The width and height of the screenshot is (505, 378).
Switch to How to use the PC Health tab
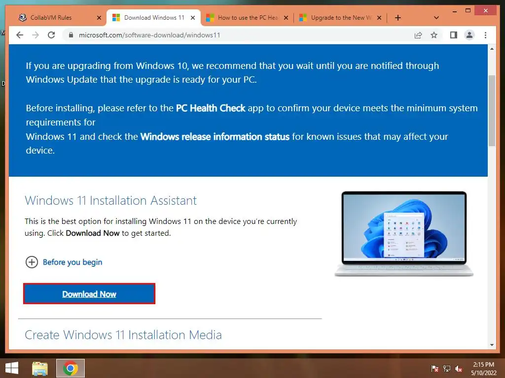pos(247,18)
